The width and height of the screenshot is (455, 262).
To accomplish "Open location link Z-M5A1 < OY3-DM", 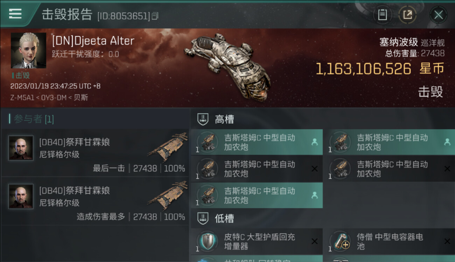I will click(x=38, y=97).
